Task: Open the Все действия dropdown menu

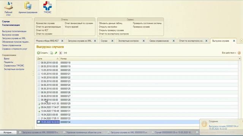Action: (229, 53)
